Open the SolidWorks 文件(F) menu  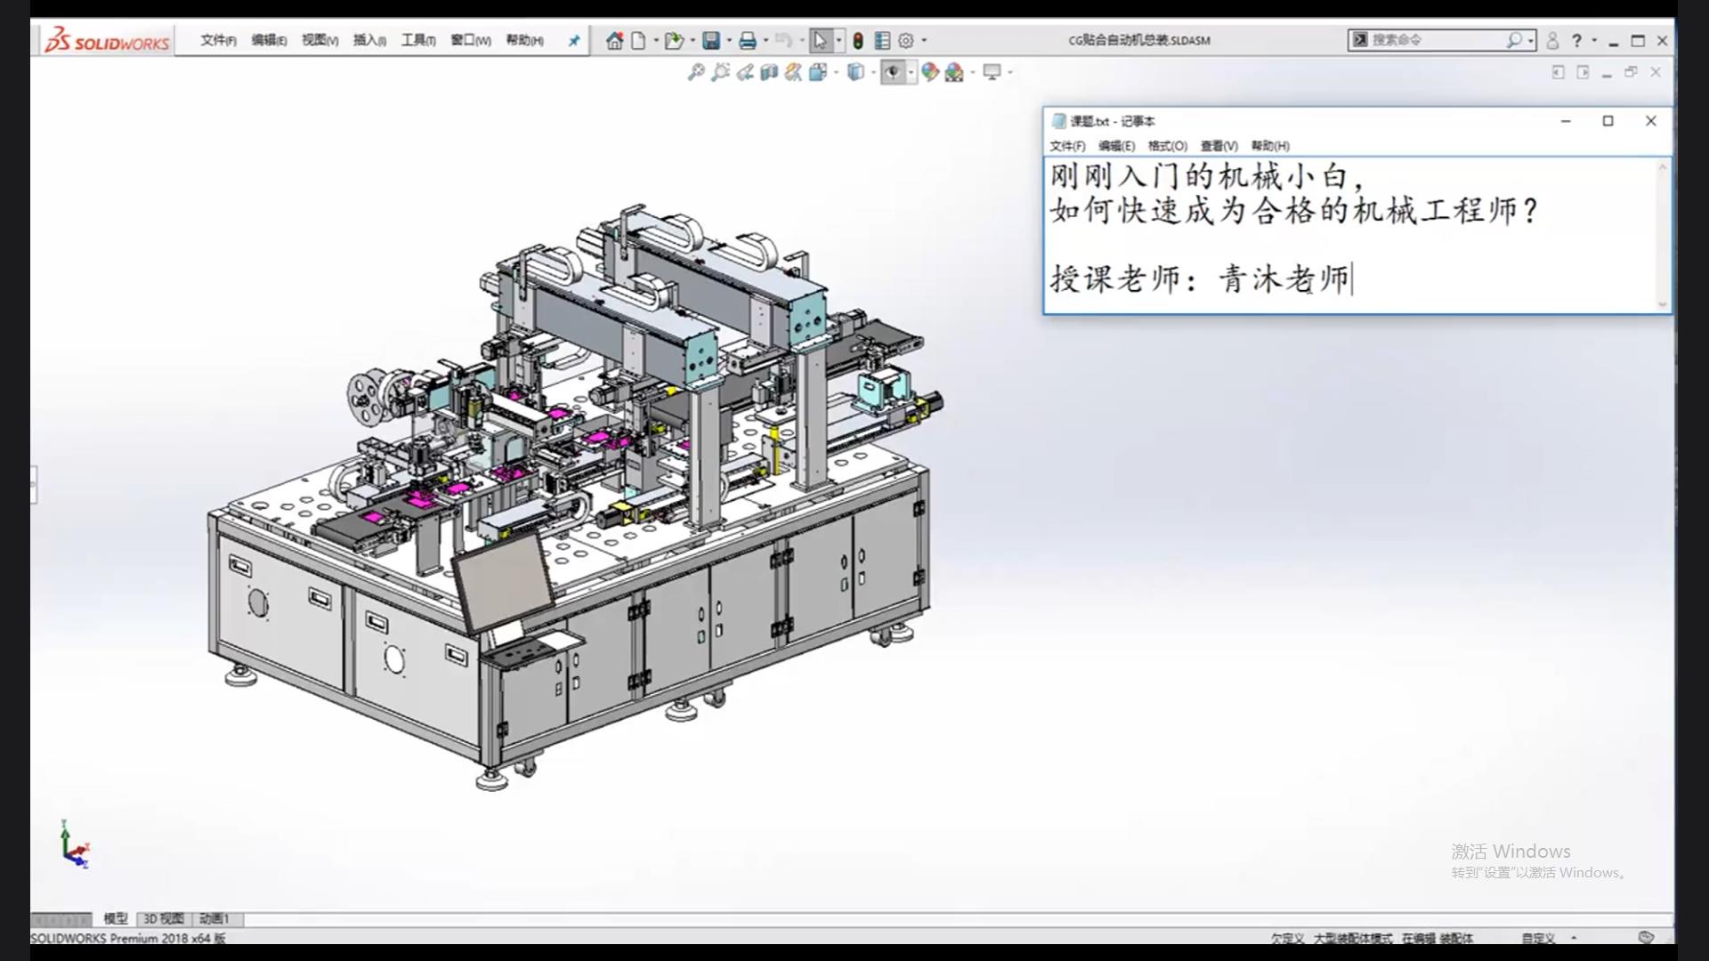click(x=218, y=41)
